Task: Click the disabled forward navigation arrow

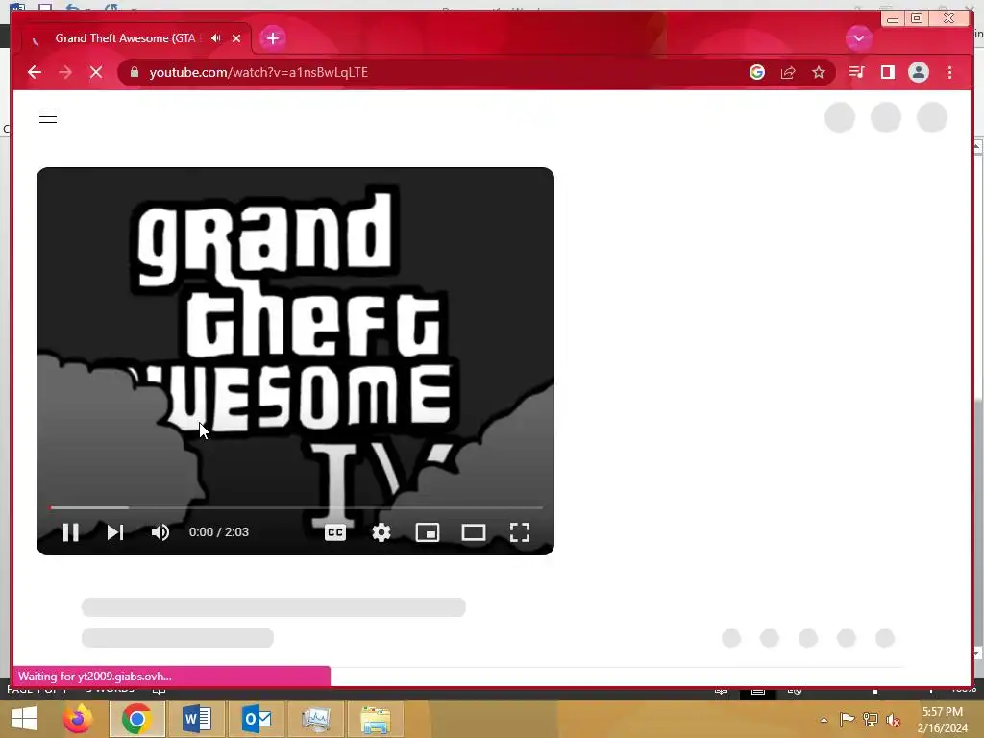Action: tap(65, 72)
